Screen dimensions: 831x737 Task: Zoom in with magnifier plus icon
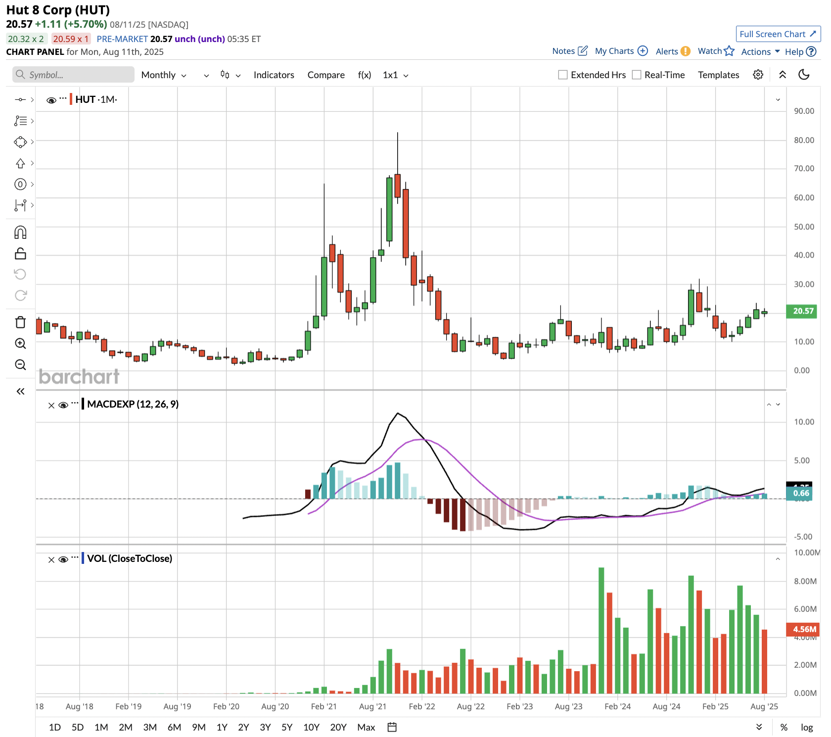pyautogui.click(x=20, y=344)
